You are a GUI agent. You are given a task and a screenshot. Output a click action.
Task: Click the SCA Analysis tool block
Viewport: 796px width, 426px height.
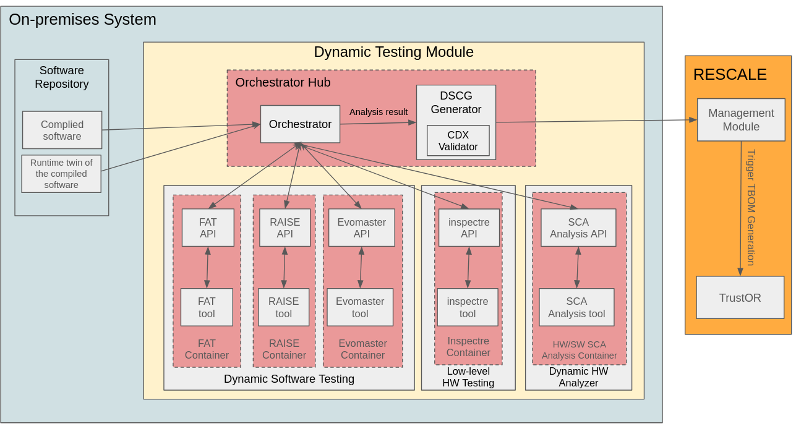(x=576, y=307)
